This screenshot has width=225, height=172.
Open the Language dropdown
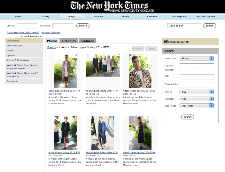tap(197, 99)
